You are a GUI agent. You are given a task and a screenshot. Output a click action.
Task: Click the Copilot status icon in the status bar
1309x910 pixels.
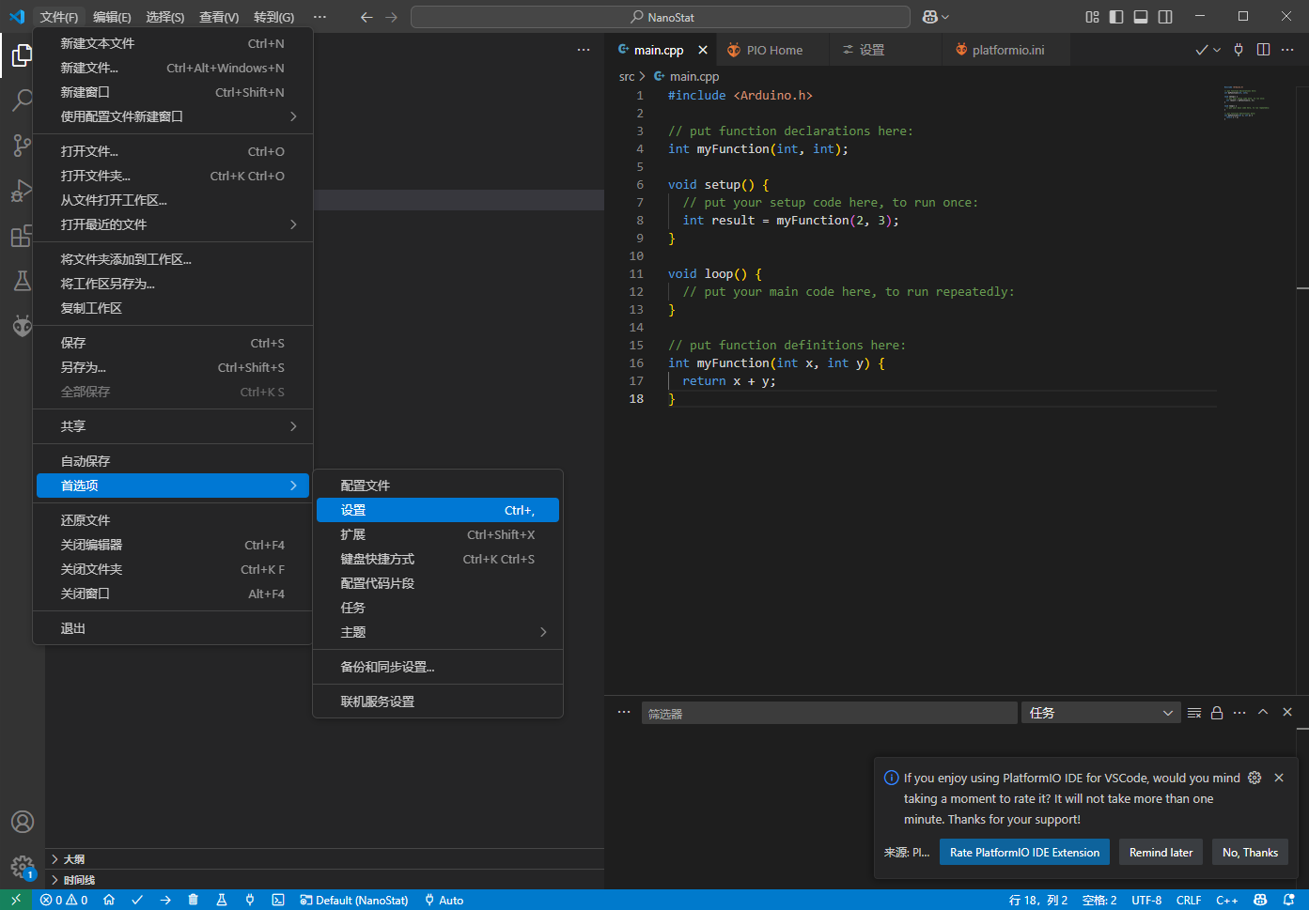tap(1261, 900)
